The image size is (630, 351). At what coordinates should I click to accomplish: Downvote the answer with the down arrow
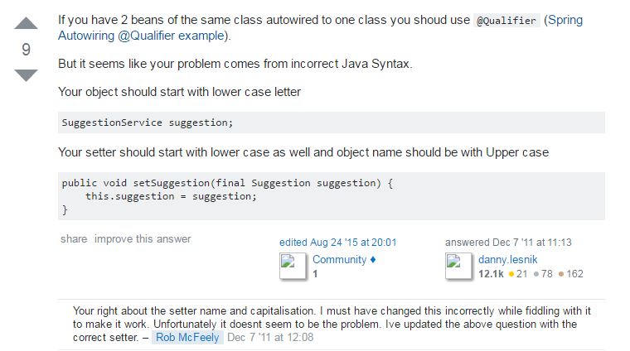(x=26, y=75)
